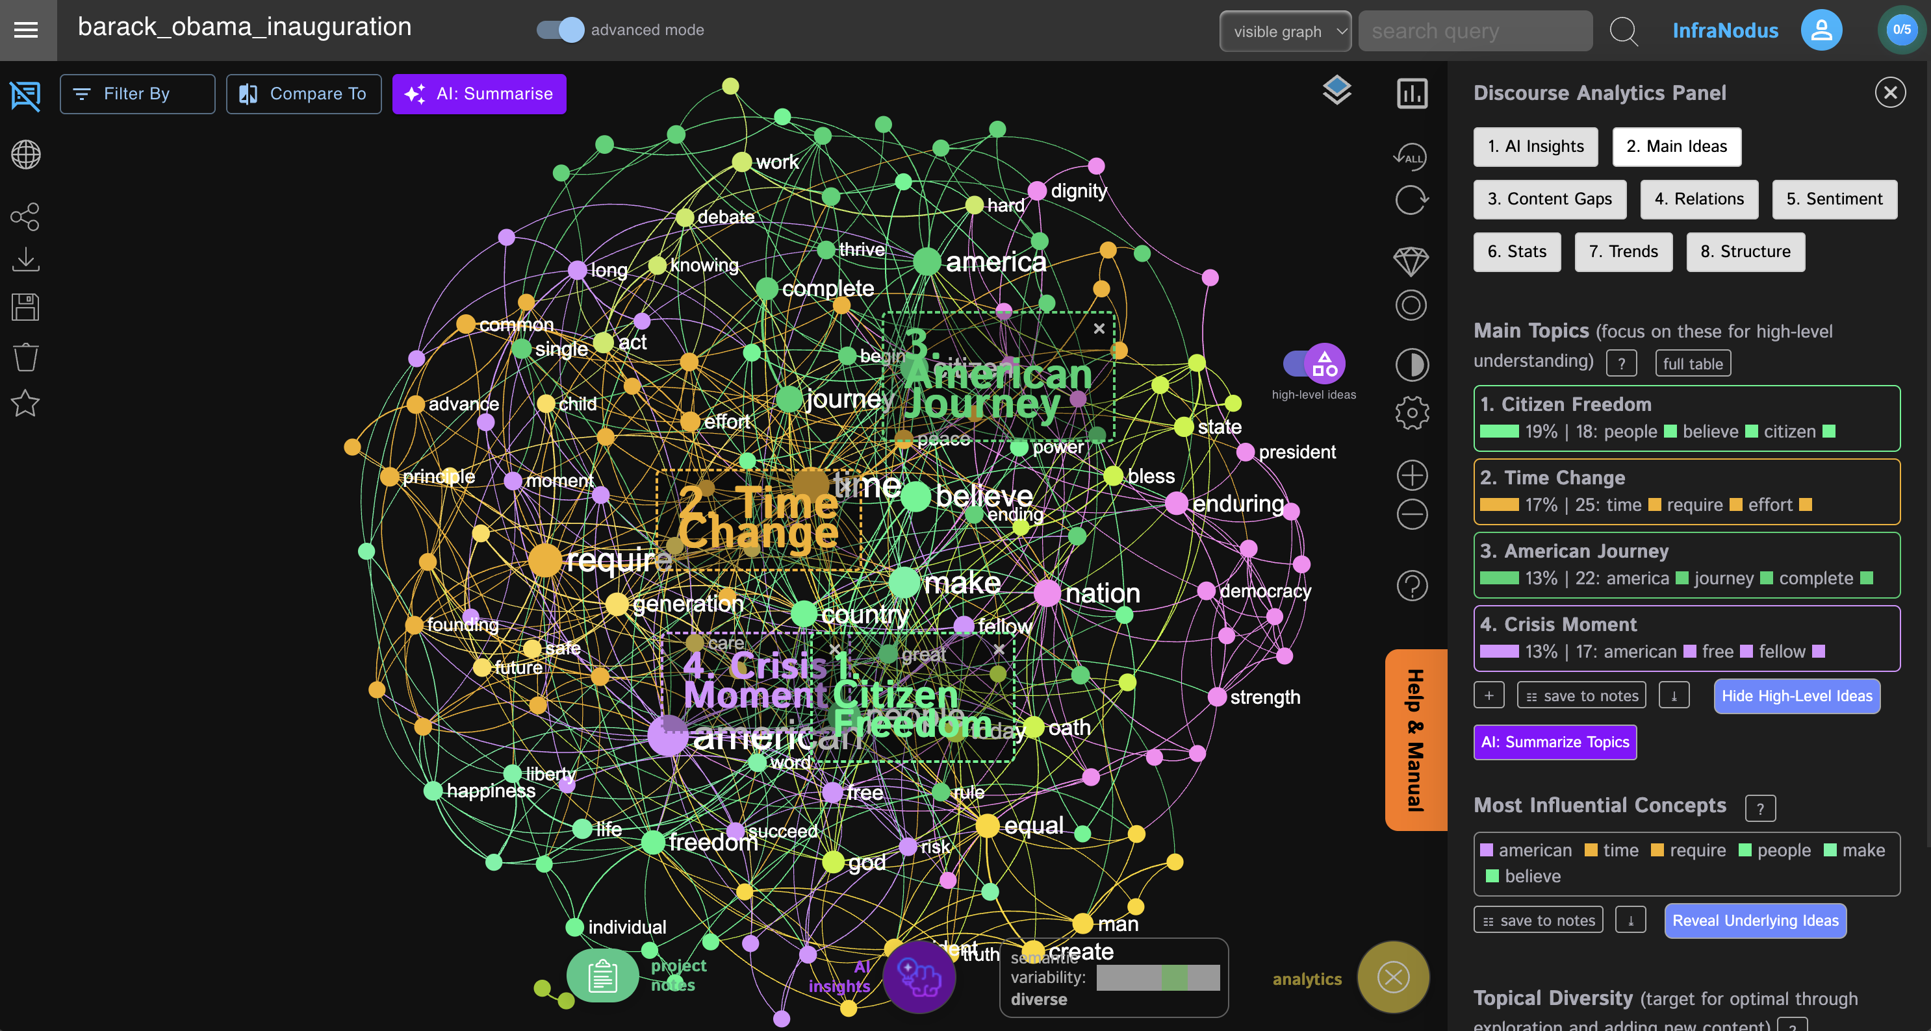The height and width of the screenshot is (1031, 1931).
Task: Download influential concepts with arrow button
Action: [1630, 920]
